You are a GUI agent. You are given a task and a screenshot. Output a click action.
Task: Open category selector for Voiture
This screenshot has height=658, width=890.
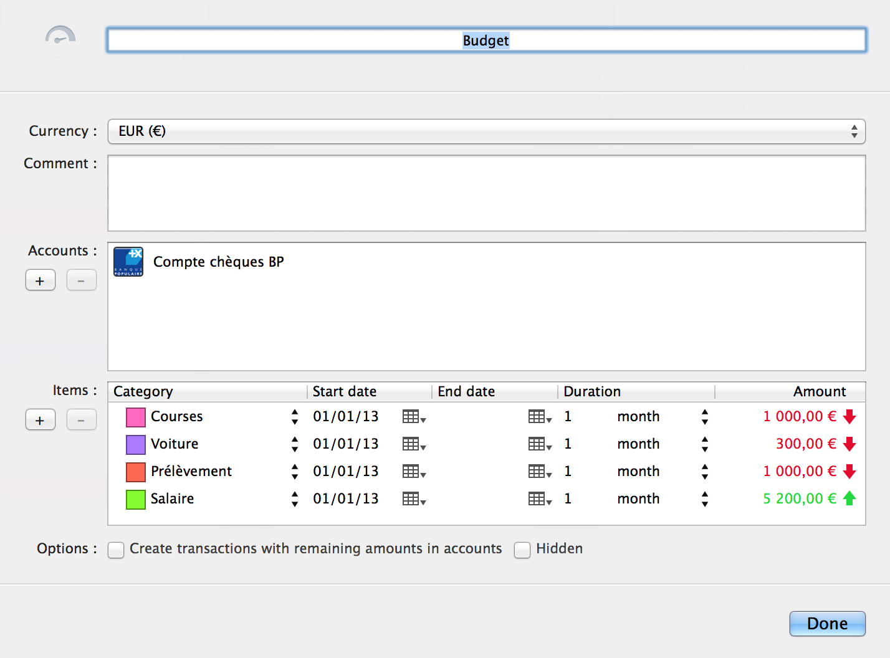point(295,444)
